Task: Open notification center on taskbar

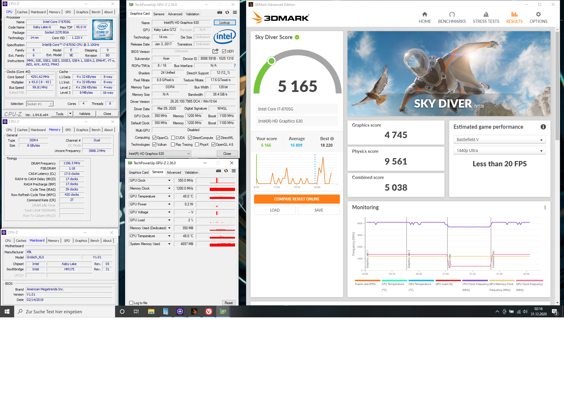Action: coord(555,312)
